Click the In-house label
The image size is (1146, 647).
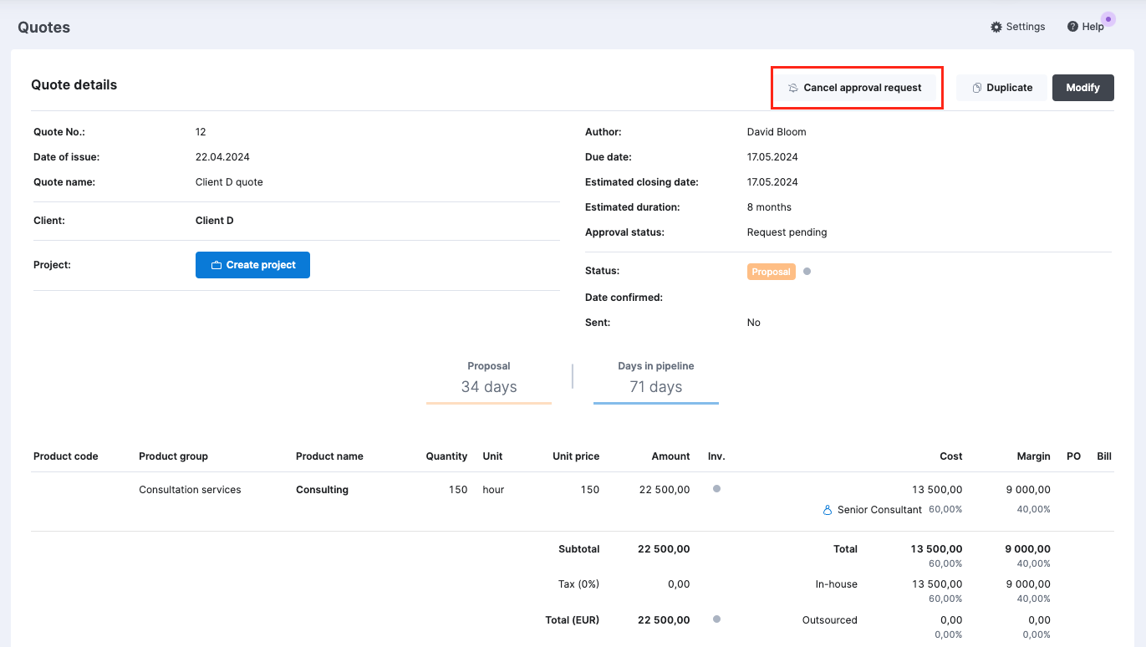coord(837,584)
